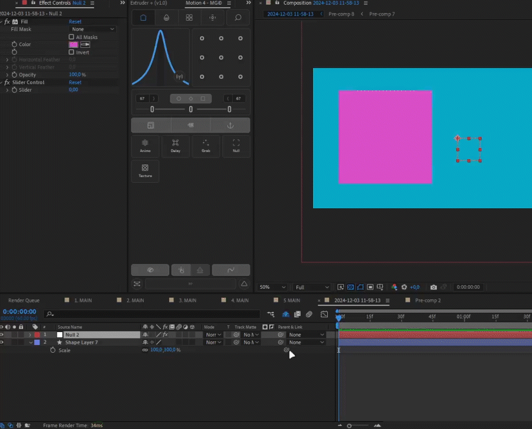
Task: Expand the Null 2 layer properties
Action: pyautogui.click(x=30, y=335)
